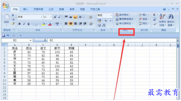The width and height of the screenshot is (181, 101).
Task: Toggle top vertical alignment
Action: (66, 17)
